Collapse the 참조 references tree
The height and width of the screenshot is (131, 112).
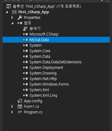(x=12, y=23)
